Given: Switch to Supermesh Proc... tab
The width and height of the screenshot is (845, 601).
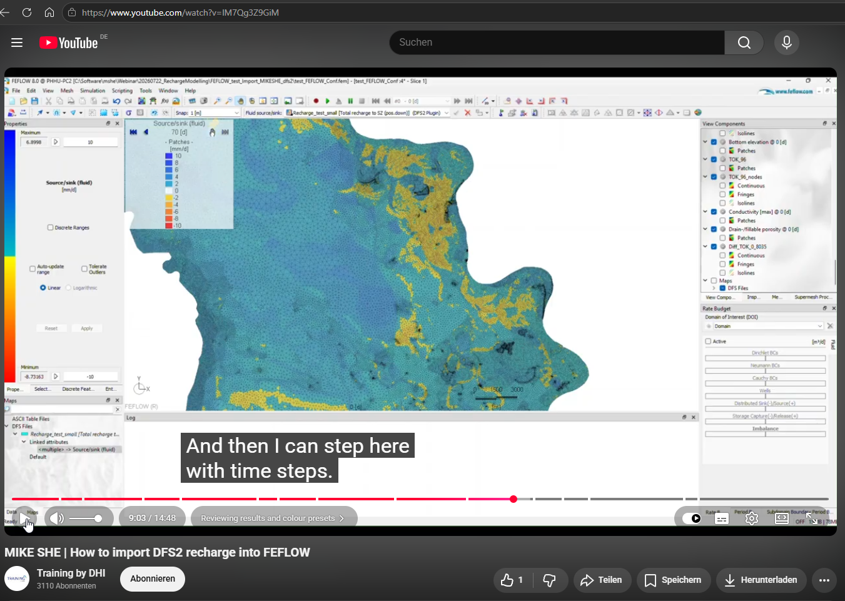Looking at the screenshot, I should pyautogui.click(x=812, y=297).
